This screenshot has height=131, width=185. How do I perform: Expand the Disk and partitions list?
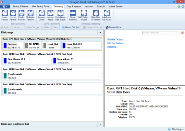point(100,124)
